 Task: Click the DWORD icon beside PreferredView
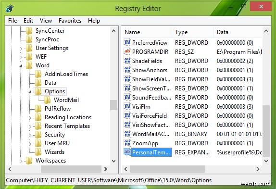127,42
